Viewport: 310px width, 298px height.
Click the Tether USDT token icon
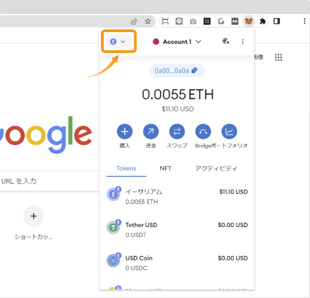(x=114, y=227)
